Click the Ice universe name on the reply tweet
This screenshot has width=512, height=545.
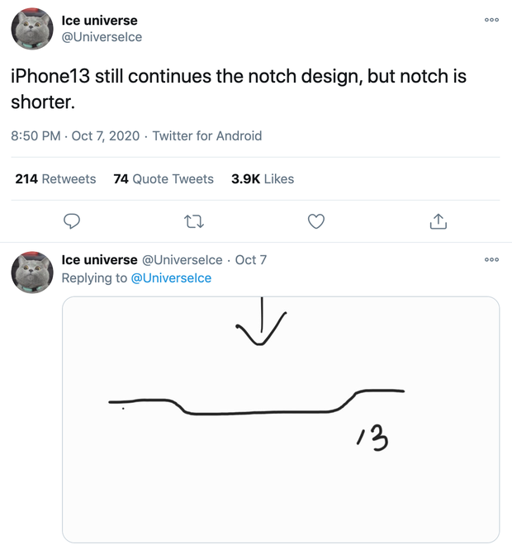99,259
